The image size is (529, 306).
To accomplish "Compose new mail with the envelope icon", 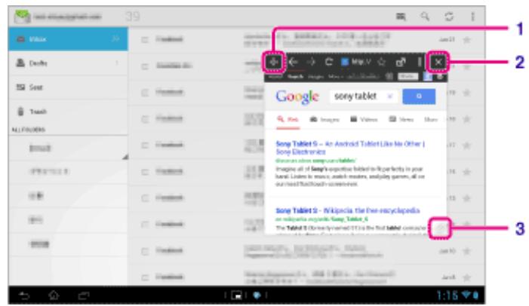I will (x=401, y=17).
